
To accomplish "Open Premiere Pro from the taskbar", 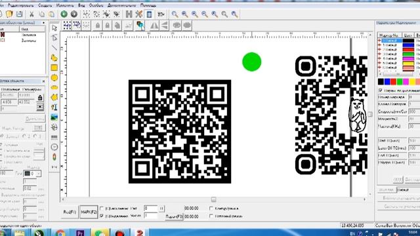I will [80, 233].
